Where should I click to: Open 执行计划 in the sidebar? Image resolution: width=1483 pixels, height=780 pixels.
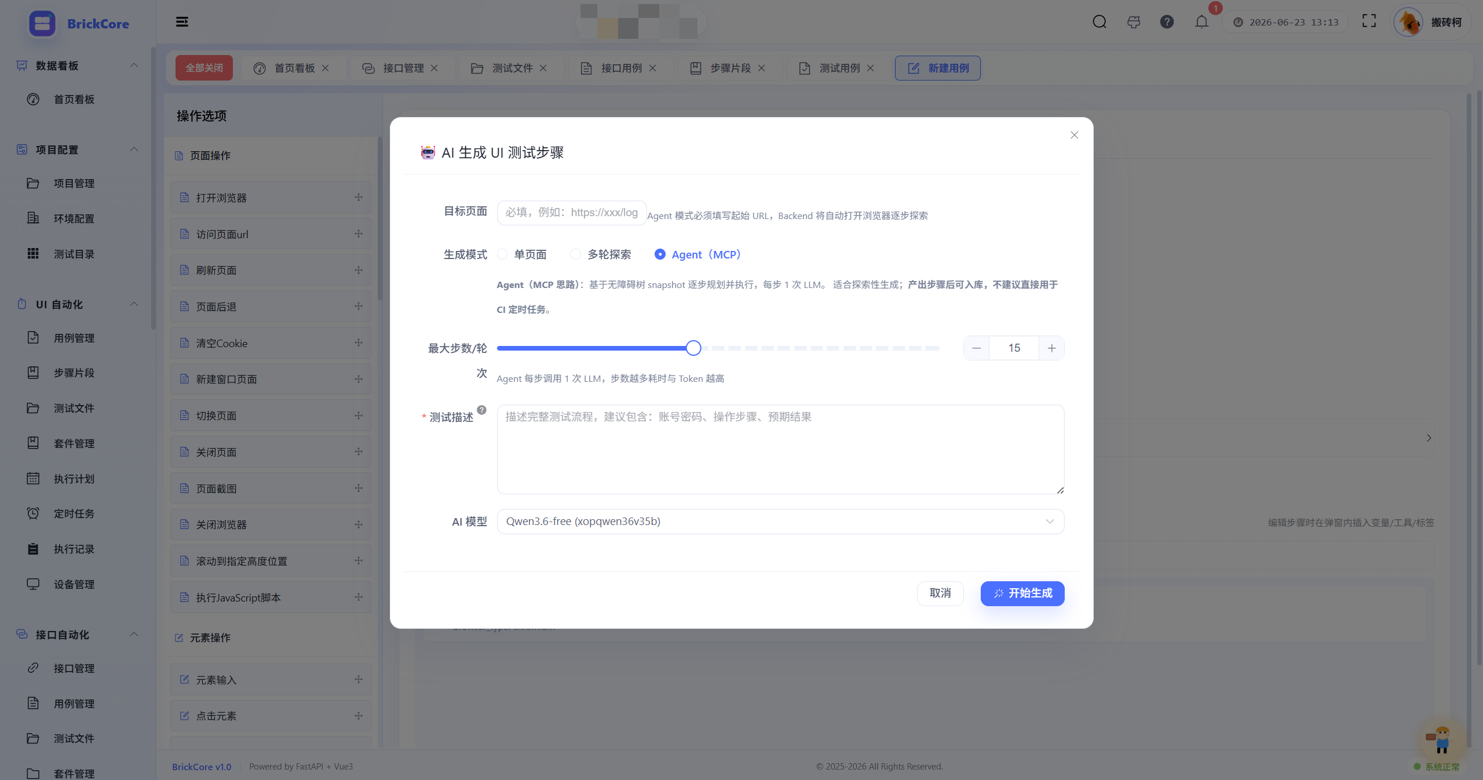point(74,479)
